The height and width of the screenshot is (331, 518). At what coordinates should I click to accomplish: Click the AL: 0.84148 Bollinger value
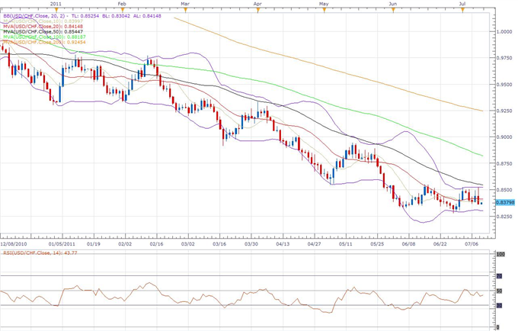click(147, 15)
